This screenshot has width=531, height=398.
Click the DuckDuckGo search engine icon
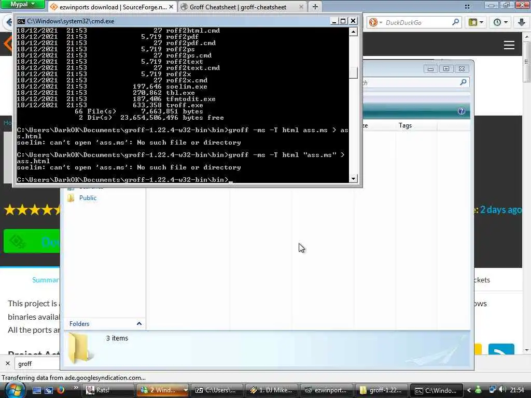click(373, 22)
